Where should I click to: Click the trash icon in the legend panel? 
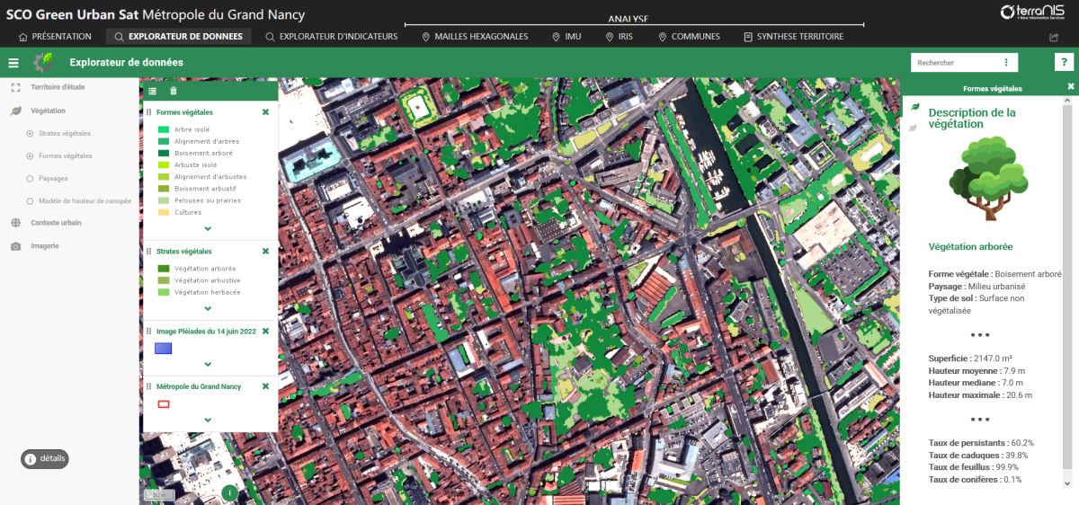(174, 91)
